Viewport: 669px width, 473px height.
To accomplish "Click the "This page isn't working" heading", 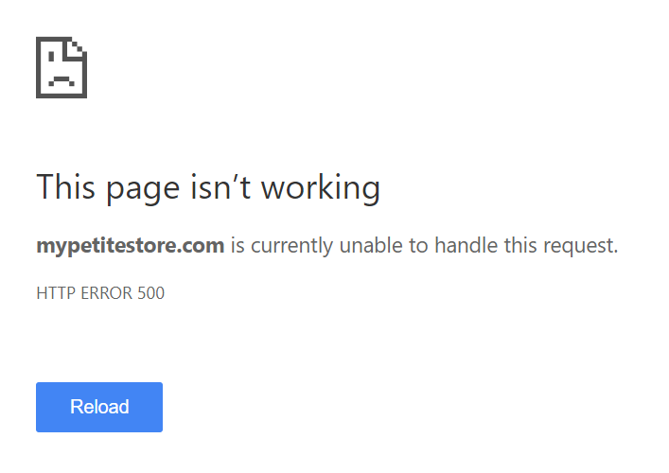I will click(208, 187).
